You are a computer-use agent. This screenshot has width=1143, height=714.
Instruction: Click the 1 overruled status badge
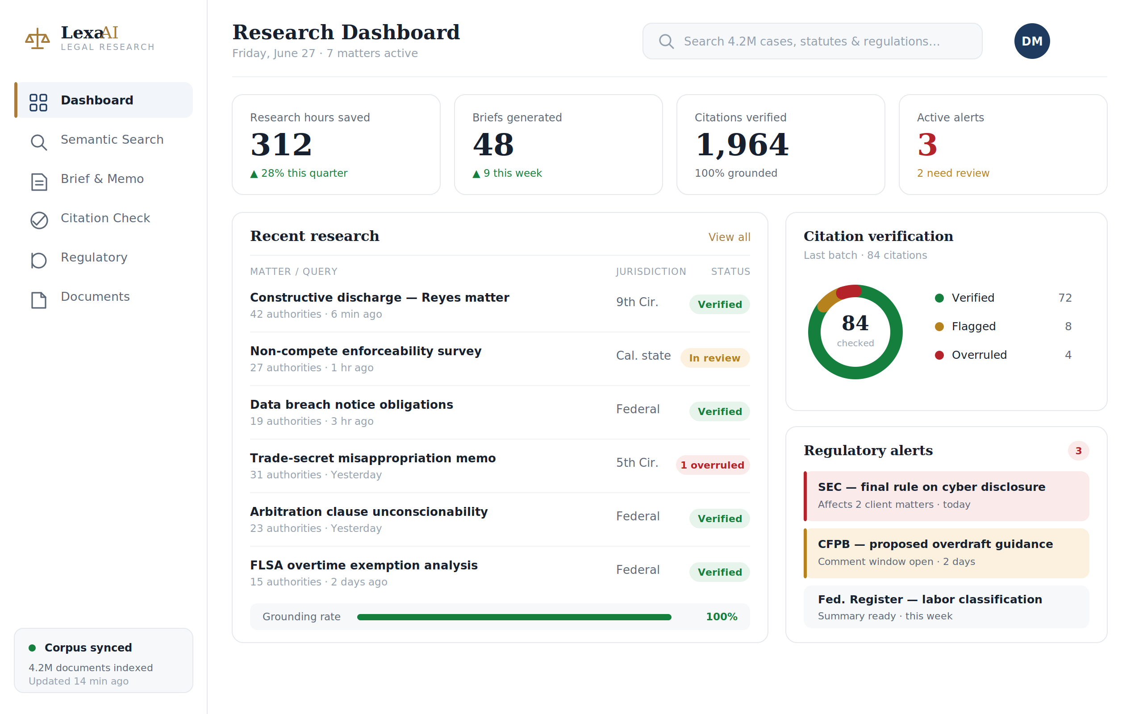[712, 465]
